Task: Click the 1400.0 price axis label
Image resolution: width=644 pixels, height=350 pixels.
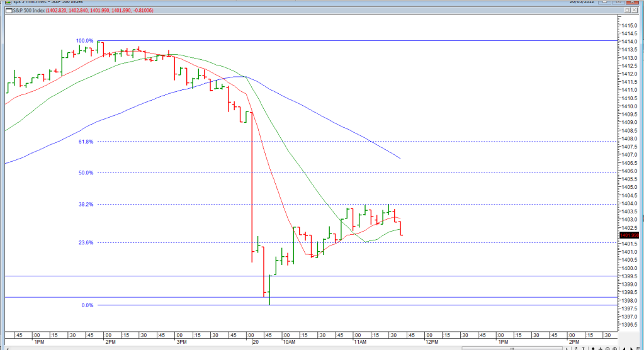Action: [630, 268]
